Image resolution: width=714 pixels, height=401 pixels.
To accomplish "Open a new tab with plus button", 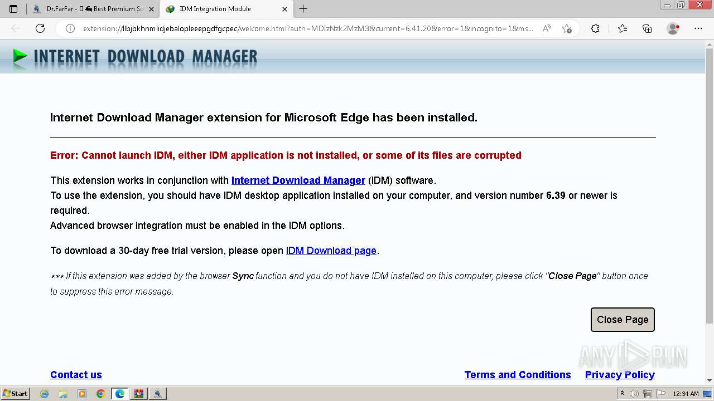I will pyautogui.click(x=303, y=9).
